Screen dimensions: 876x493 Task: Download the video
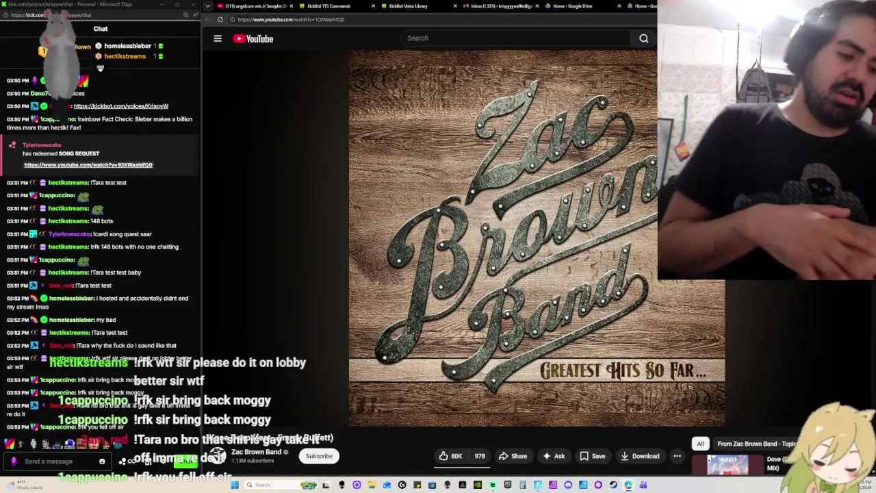pos(639,456)
